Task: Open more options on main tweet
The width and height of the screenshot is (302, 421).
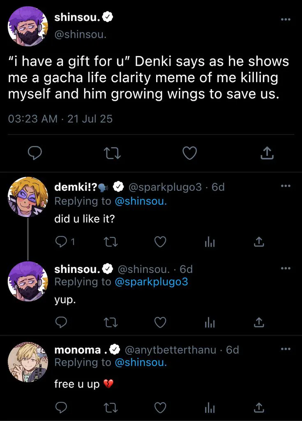Action: click(285, 19)
